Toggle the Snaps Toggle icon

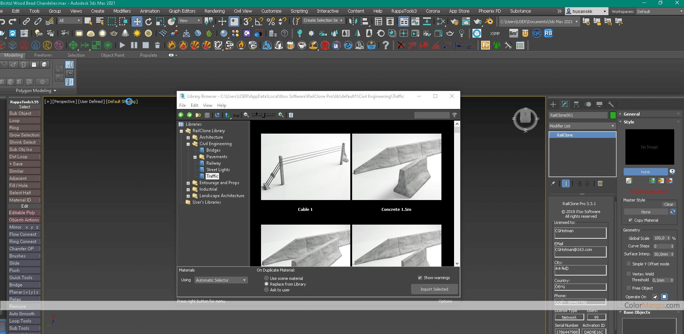tap(247, 21)
